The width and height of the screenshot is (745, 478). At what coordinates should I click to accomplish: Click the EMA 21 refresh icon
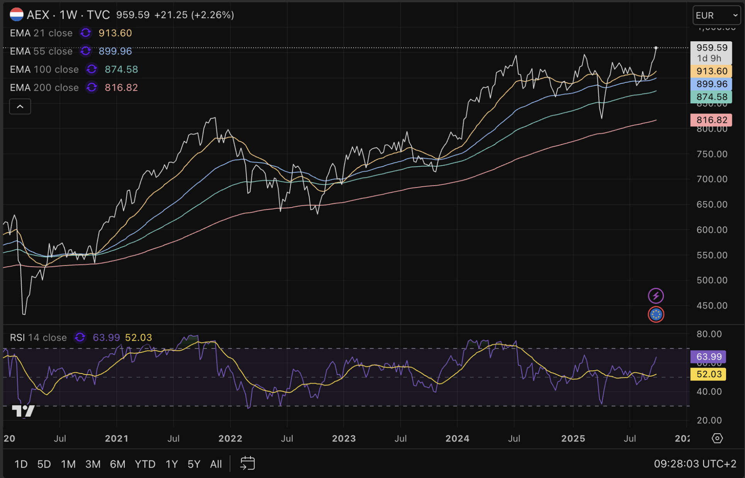pos(86,33)
